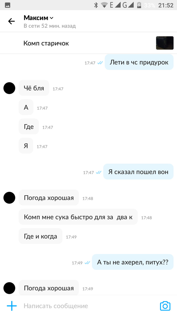The height and width of the screenshot is (316, 177).
Task: Open the Максим contact name header
Action: point(36,18)
